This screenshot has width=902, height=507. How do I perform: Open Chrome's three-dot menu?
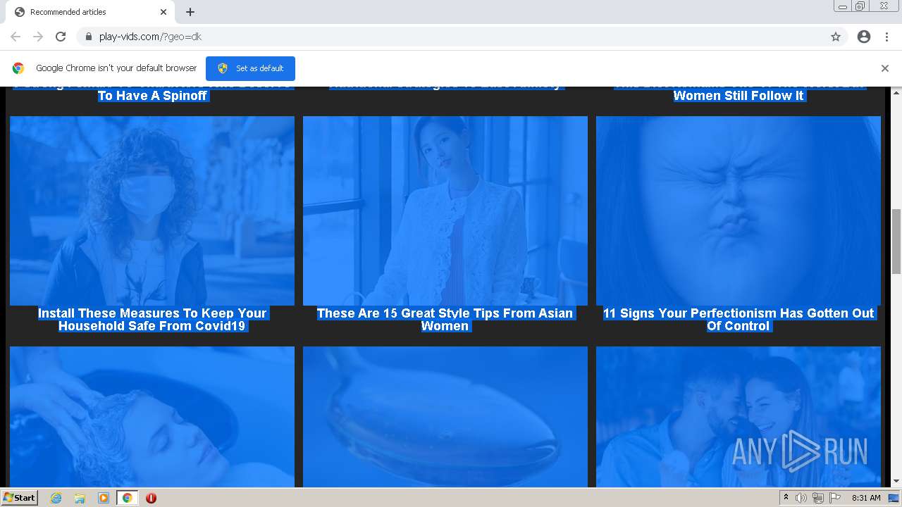click(886, 37)
